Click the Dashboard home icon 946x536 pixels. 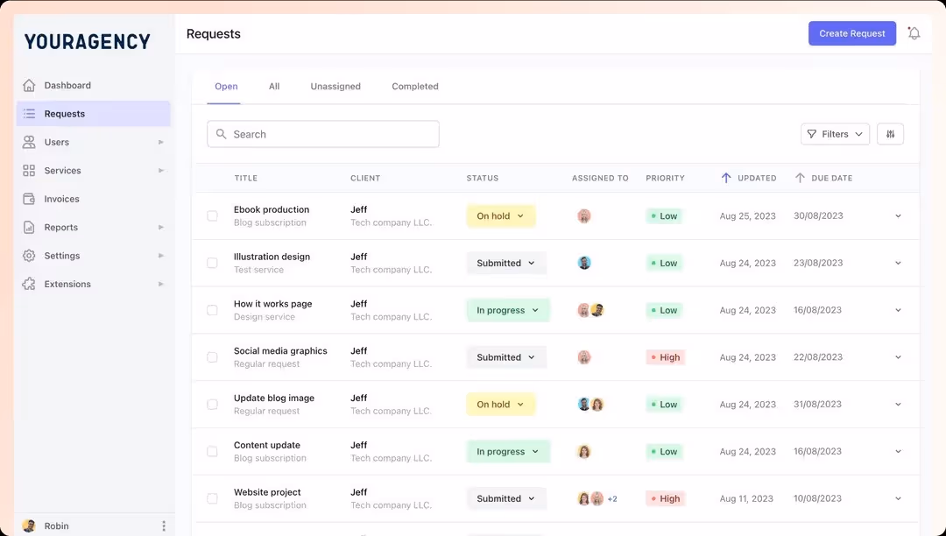click(x=29, y=85)
